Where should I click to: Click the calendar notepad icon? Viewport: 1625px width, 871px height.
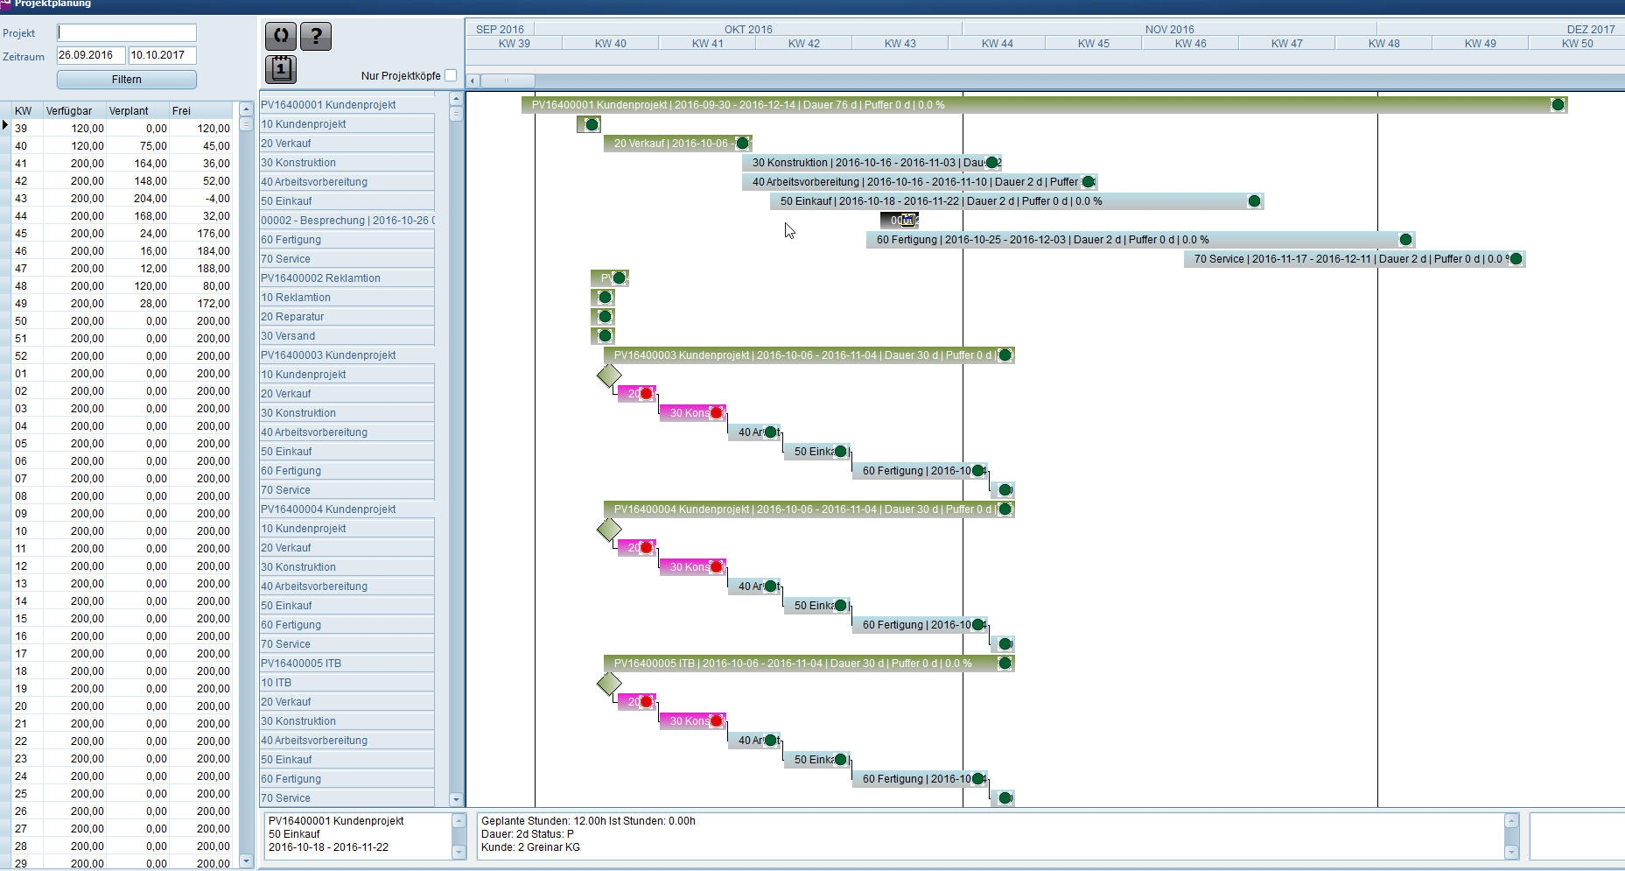(x=281, y=68)
